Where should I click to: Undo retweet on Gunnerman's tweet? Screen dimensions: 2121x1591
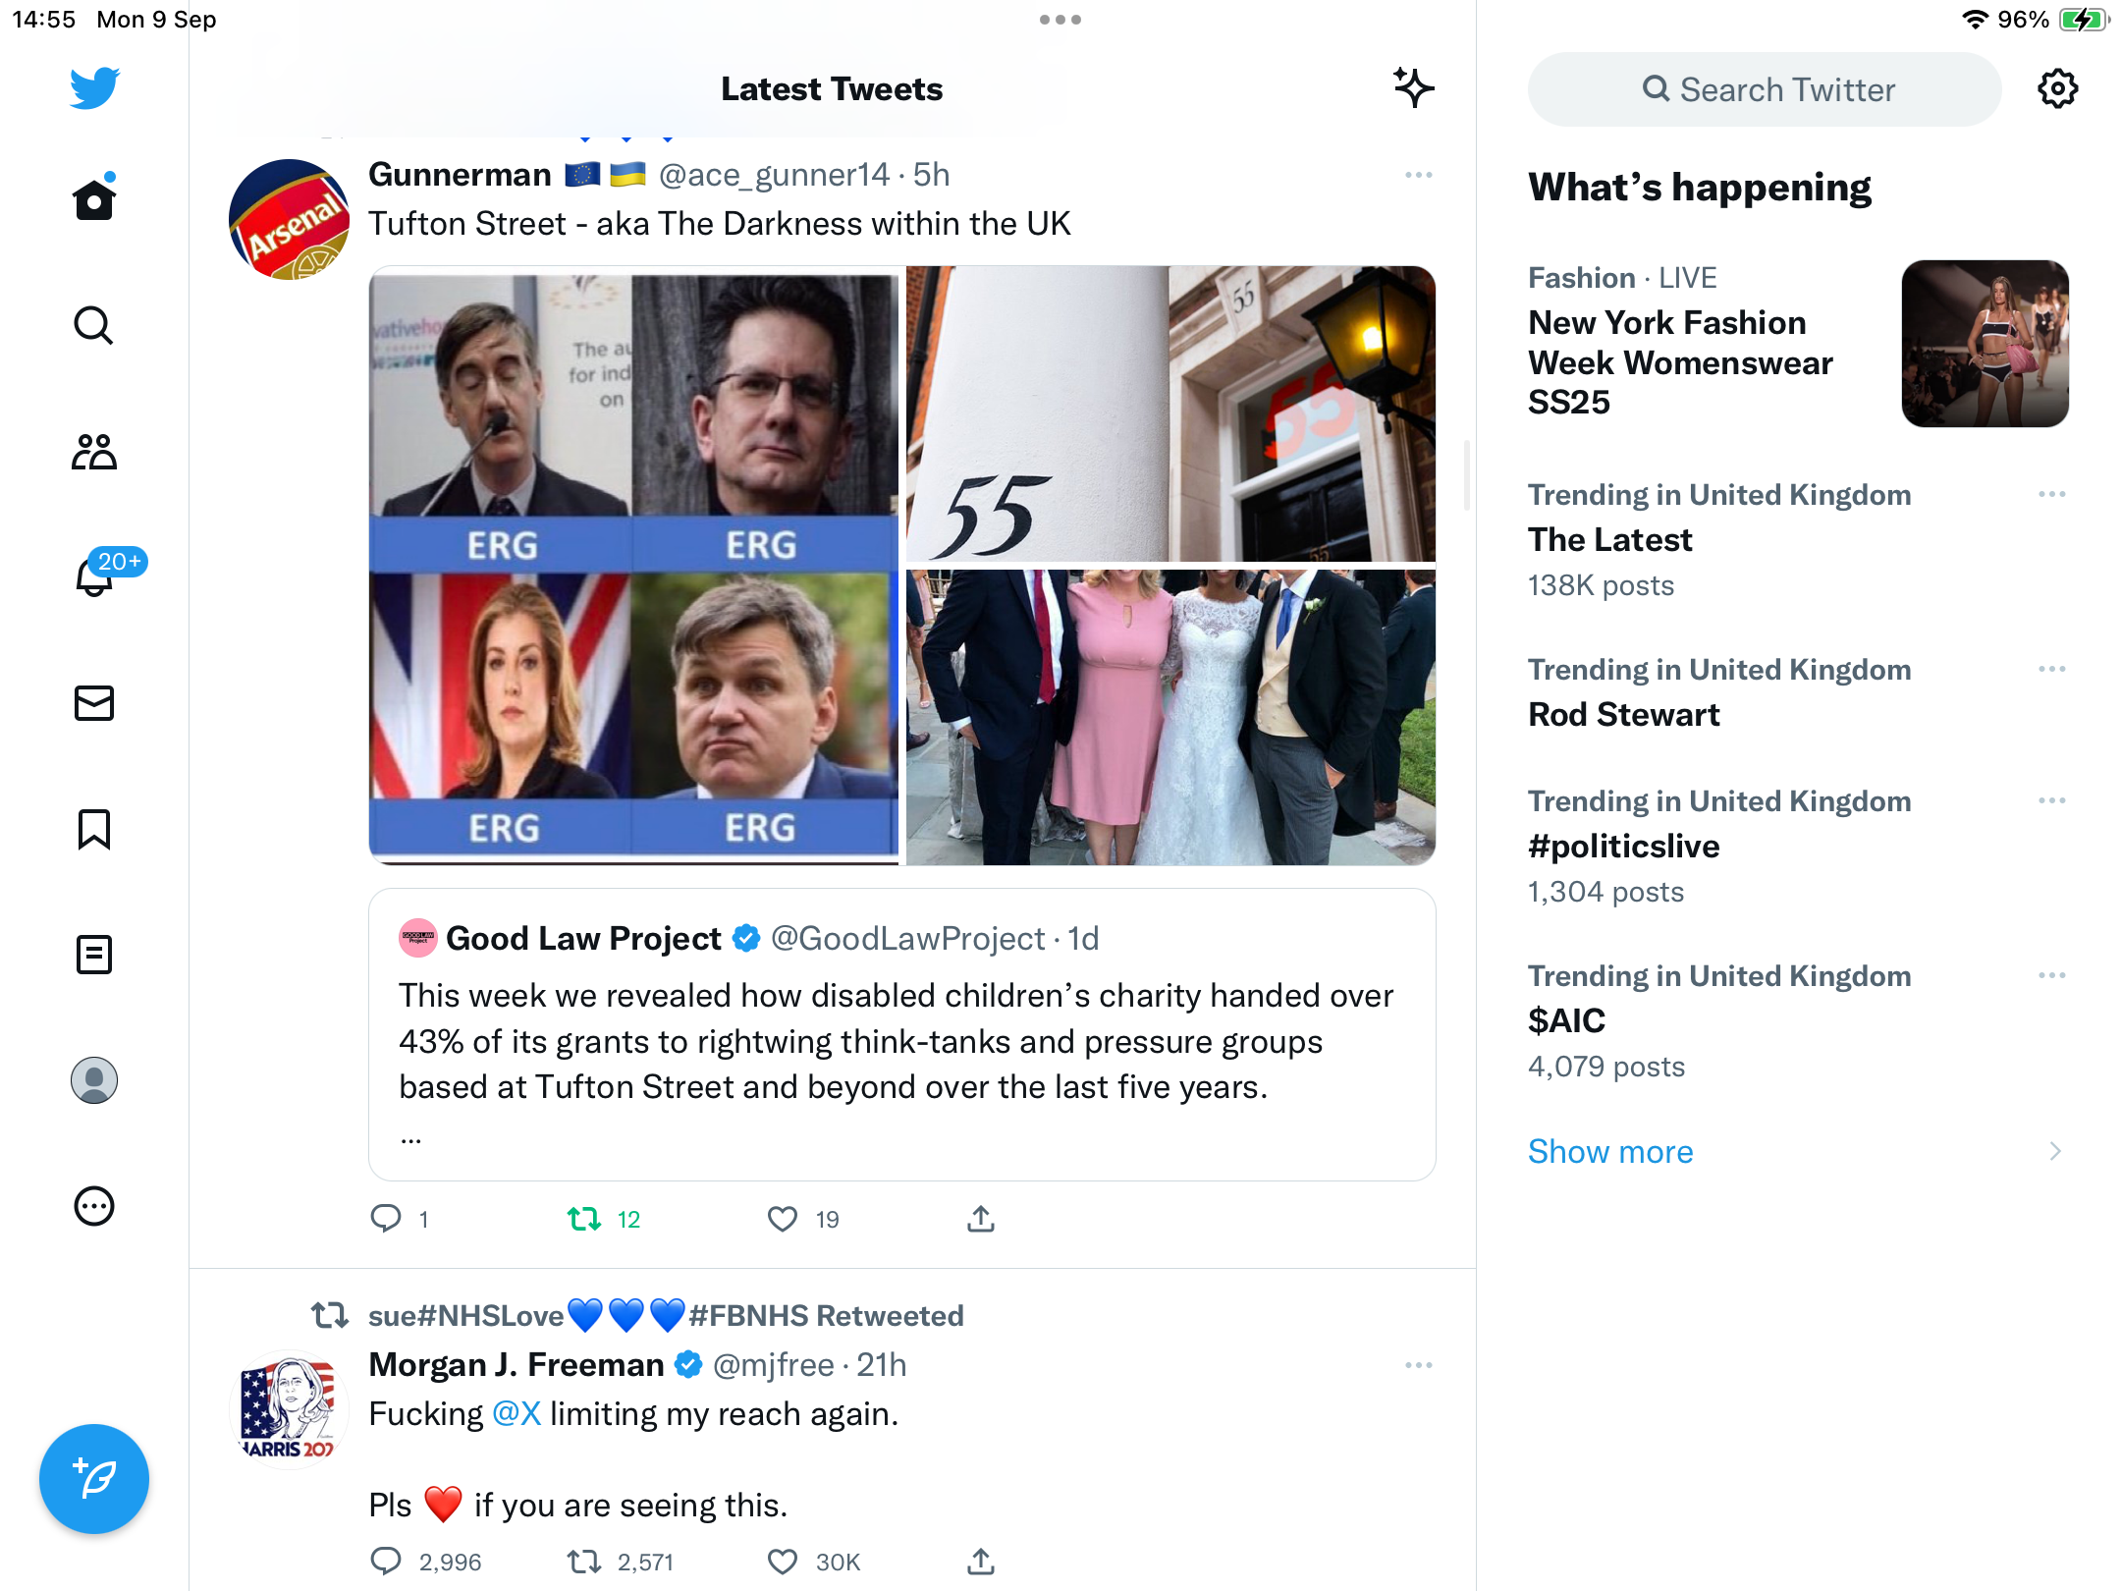coord(584,1219)
